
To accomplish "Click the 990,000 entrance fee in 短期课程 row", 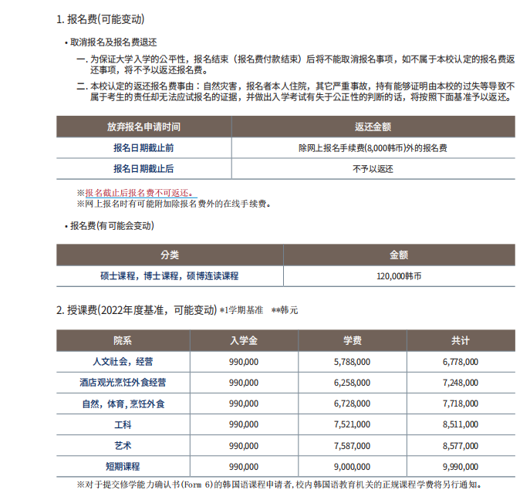I will 244,467.
